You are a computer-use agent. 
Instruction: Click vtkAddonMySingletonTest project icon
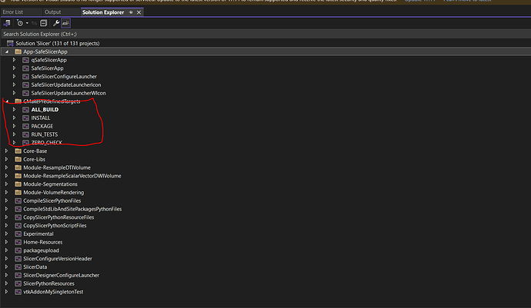click(18, 292)
